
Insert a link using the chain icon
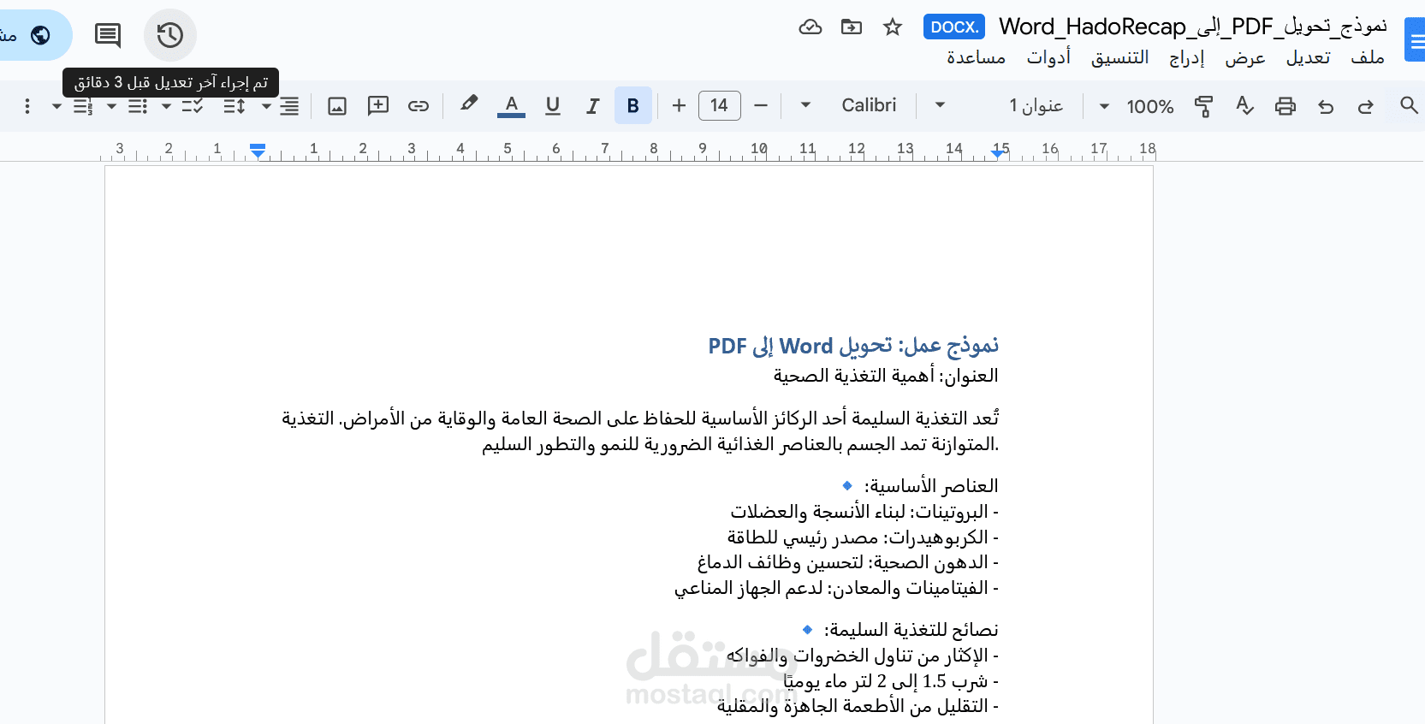[x=419, y=105]
